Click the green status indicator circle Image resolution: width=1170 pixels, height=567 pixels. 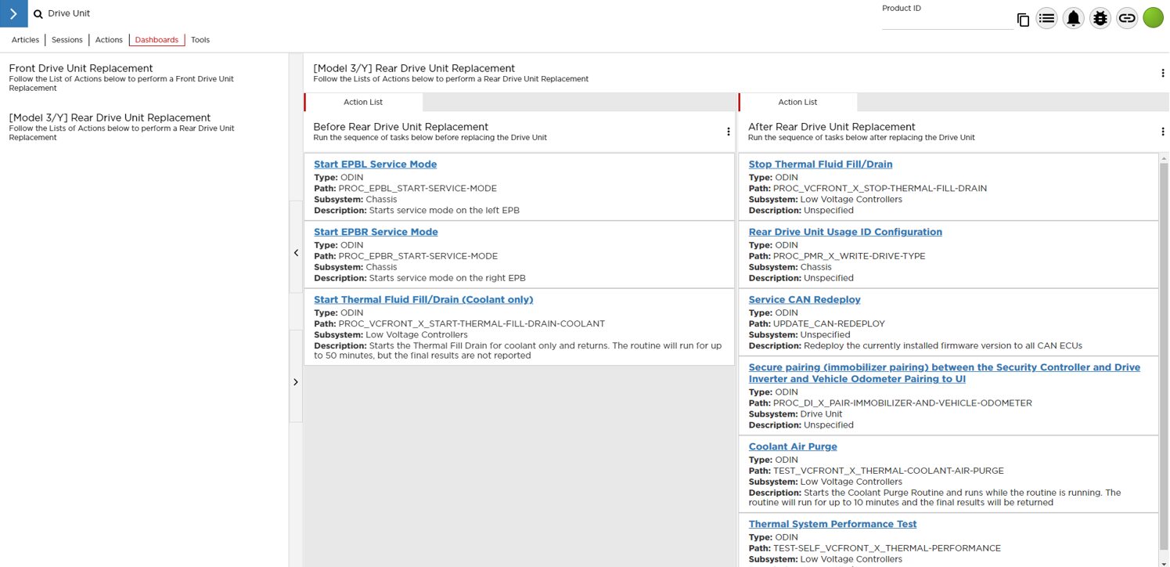click(1154, 18)
